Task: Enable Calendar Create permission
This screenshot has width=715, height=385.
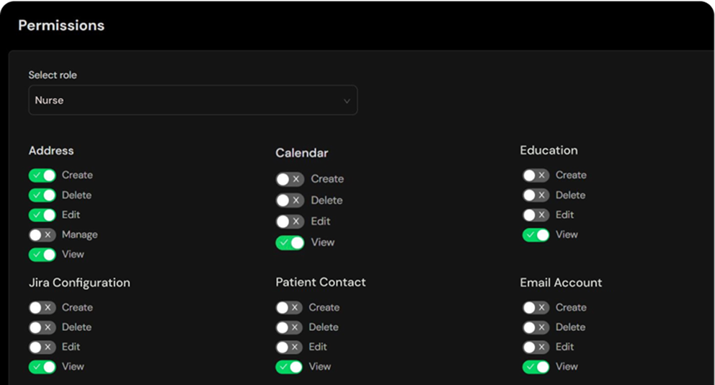Action: click(x=290, y=180)
